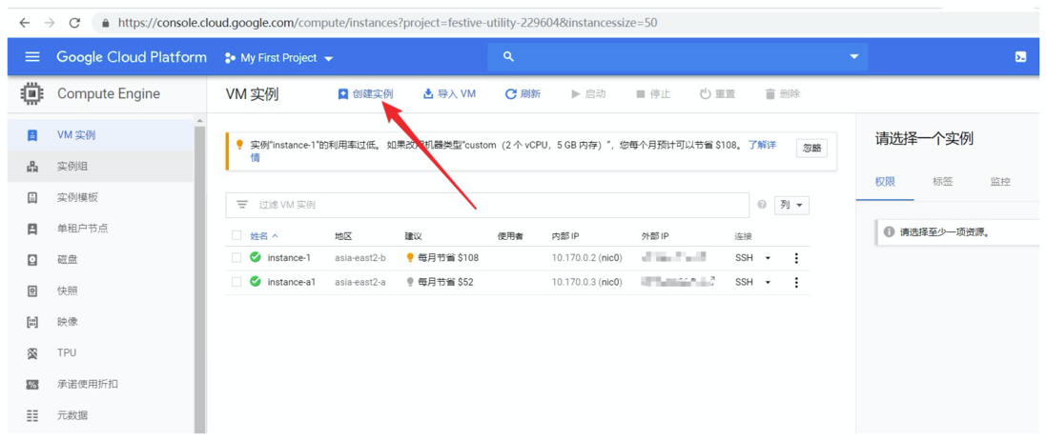Switch to the 标签 tab
The image size is (1047, 441).
coord(942,182)
